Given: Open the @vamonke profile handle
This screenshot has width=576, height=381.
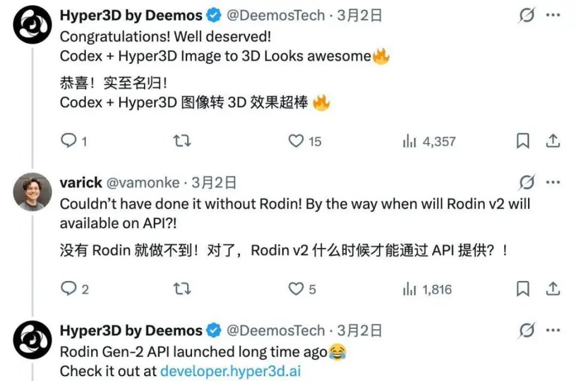Looking at the screenshot, I should 143,183.
